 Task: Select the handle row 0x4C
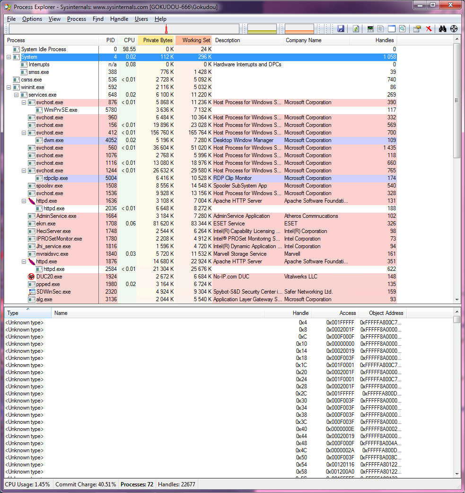pyautogui.click(x=205, y=450)
